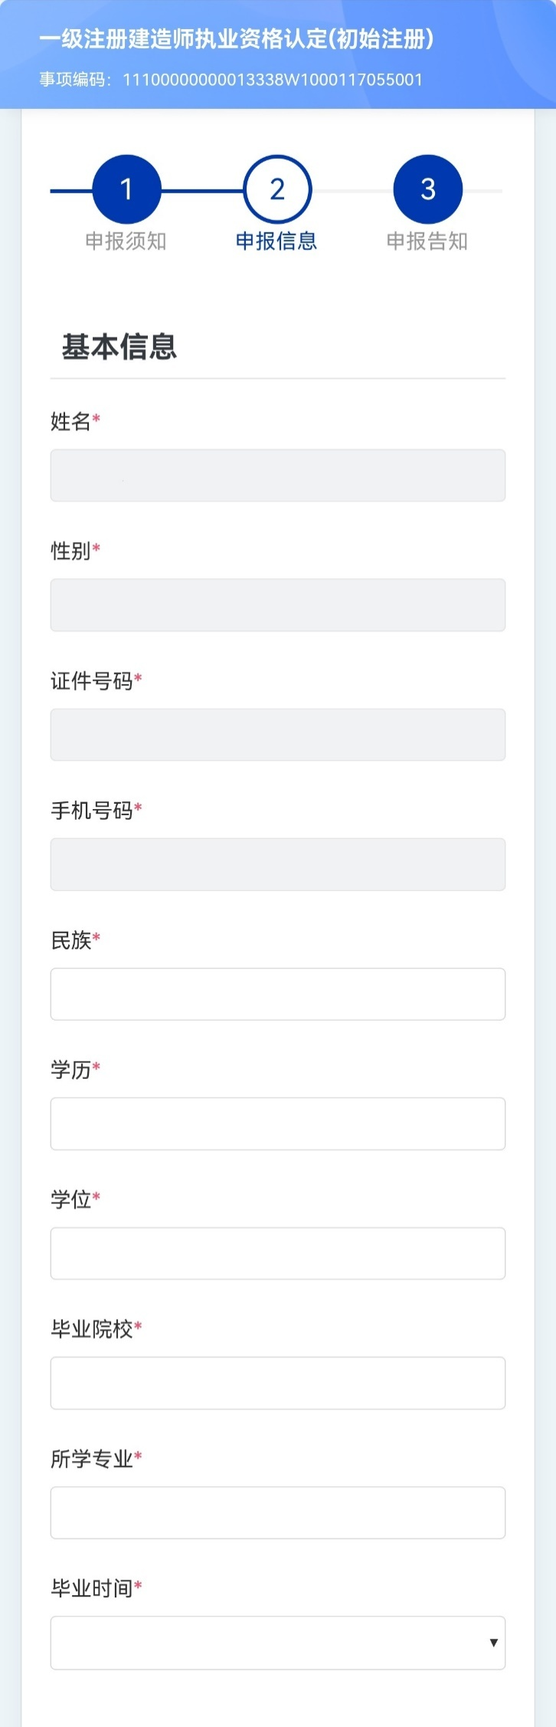The width and height of the screenshot is (556, 1727).
Task: Click the 姓名 input field
Action: (x=277, y=475)
